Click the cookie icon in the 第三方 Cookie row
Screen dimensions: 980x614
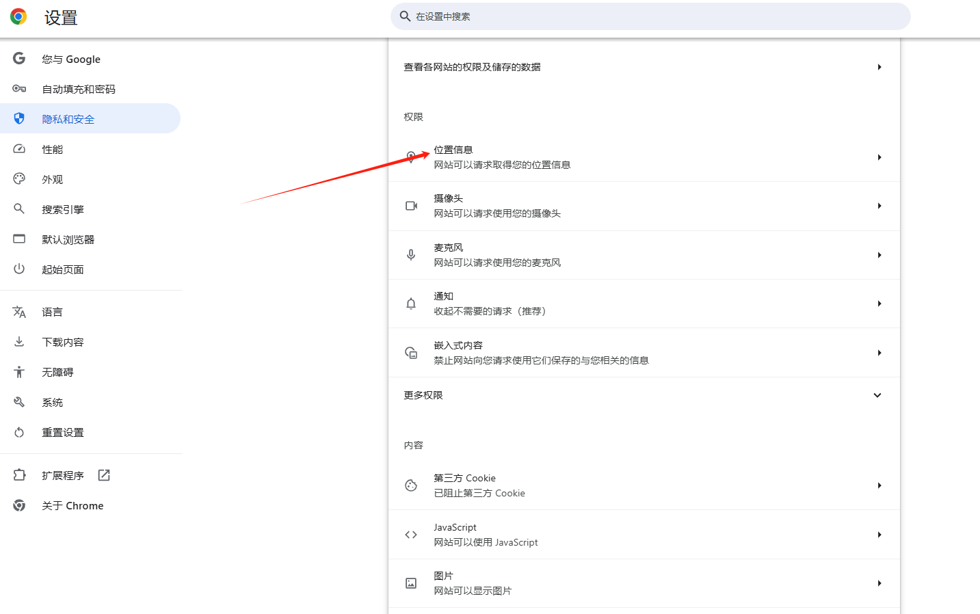pyautogui.click(x=411, y=485)
